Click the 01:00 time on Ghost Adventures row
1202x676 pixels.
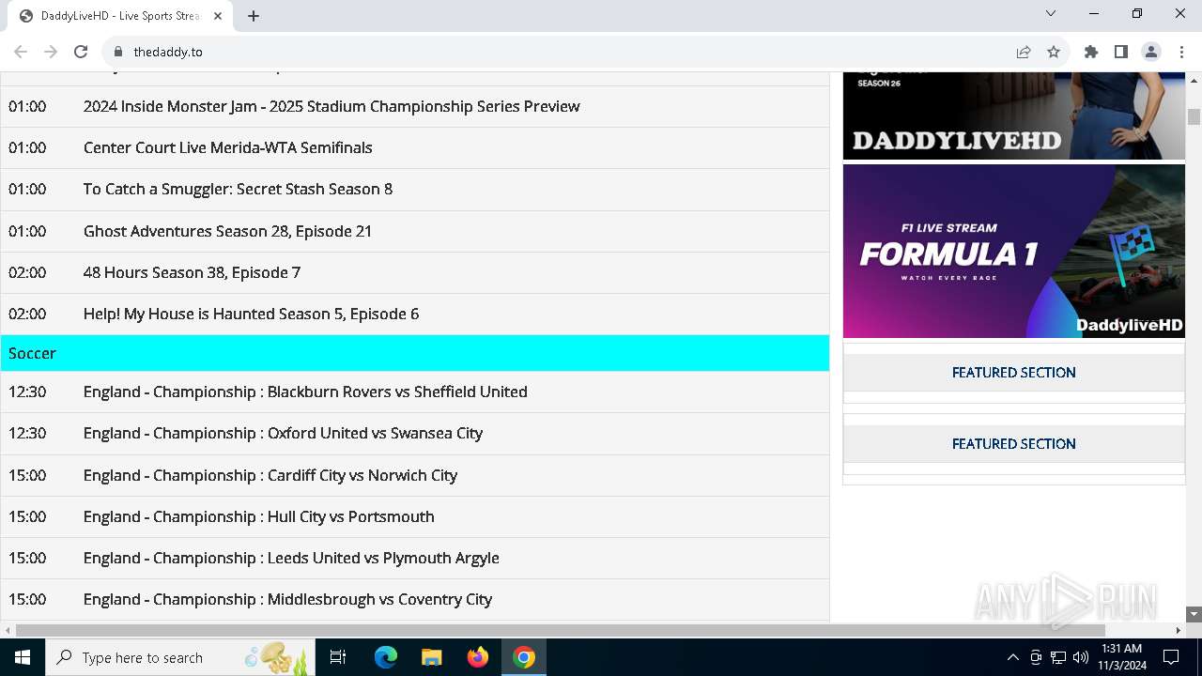click(27, 231)
